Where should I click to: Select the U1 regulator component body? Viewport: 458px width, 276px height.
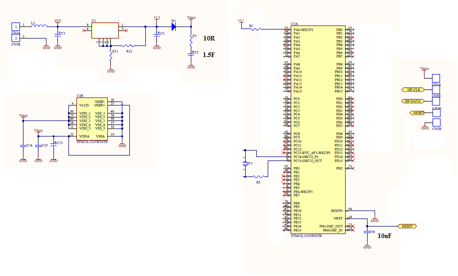pyautogui.click(x=105, y=30)
